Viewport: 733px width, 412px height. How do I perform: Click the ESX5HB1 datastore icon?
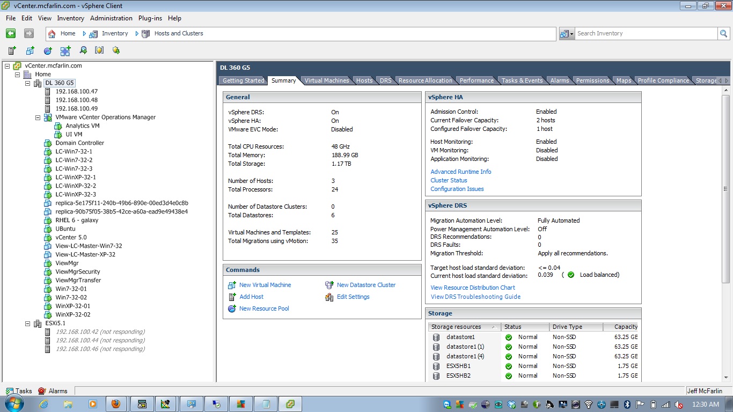(437, 366)
